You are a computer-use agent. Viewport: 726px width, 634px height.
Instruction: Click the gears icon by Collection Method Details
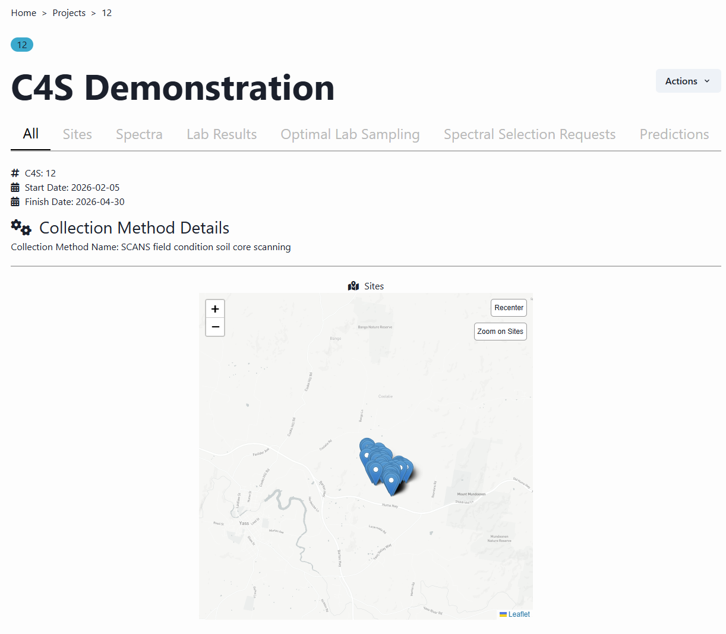click(x=21, y=228)
